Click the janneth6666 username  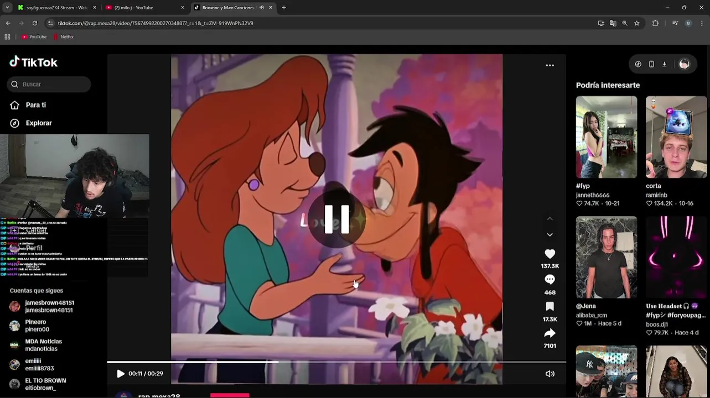pyautogui.click(x=593, y=195)
